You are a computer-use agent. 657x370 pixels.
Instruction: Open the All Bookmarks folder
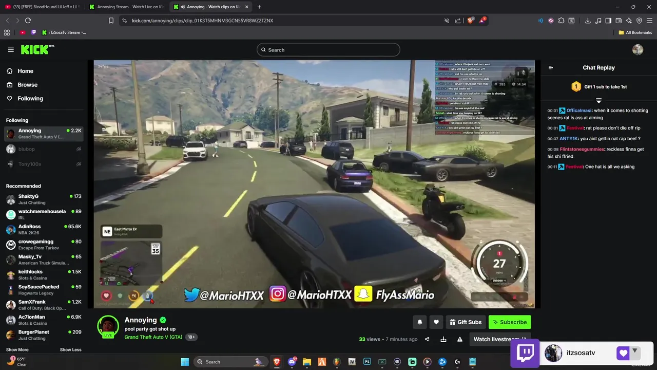(635, 32)
